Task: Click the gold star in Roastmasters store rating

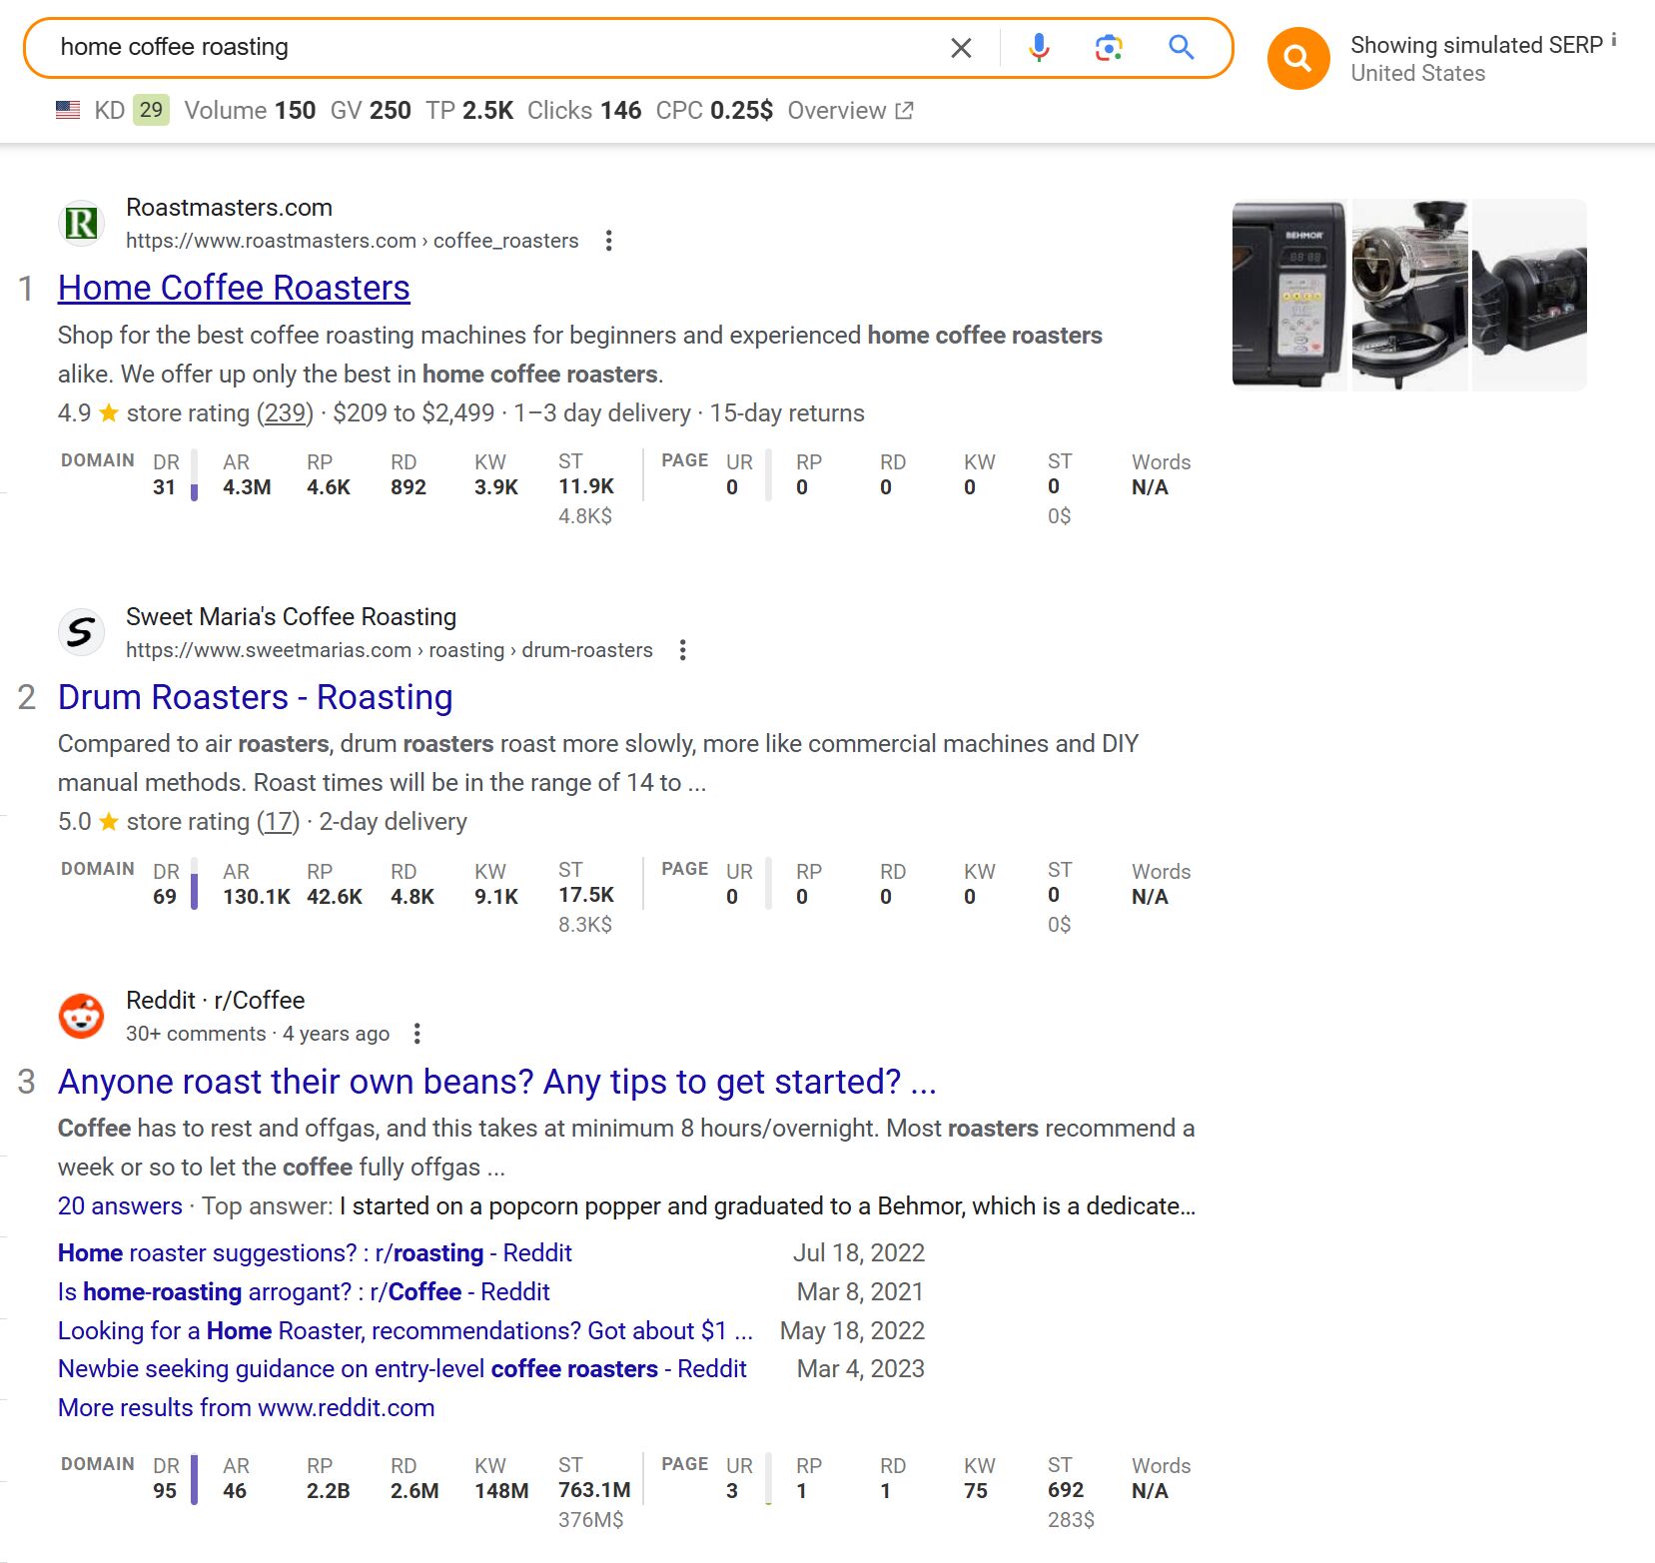Action: [109, 412]
